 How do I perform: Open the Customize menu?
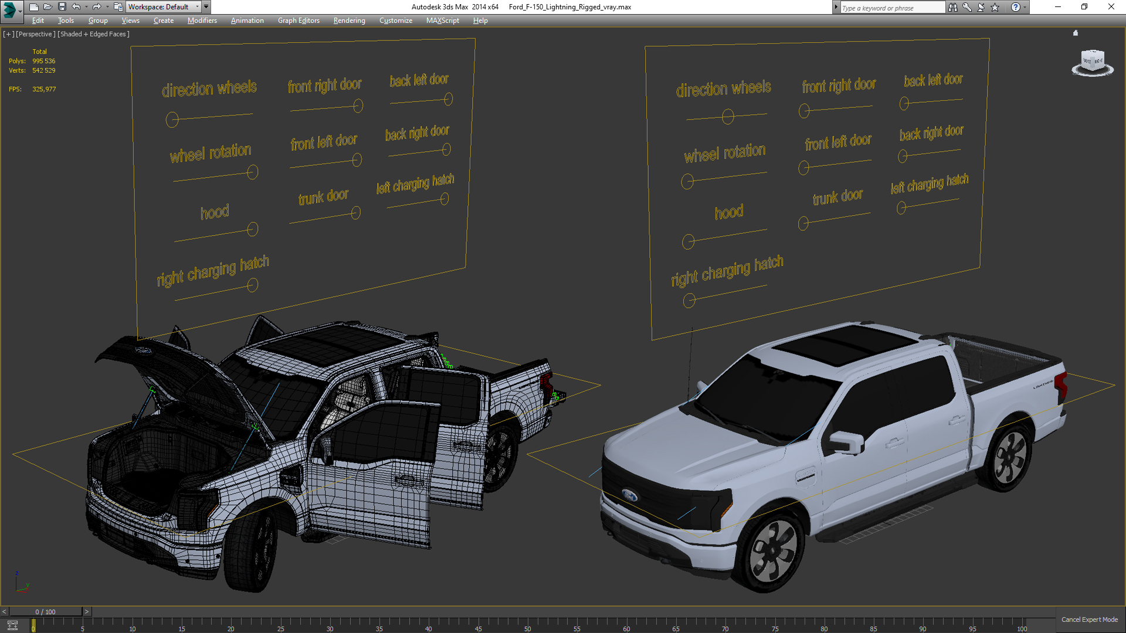(395, 21)
